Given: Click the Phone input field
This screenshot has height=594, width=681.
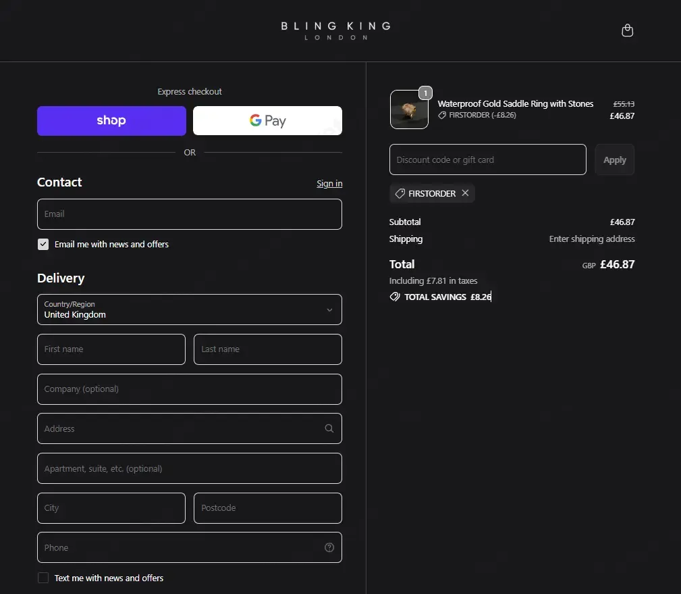Looking at the screenshot, I should point(190,547).
